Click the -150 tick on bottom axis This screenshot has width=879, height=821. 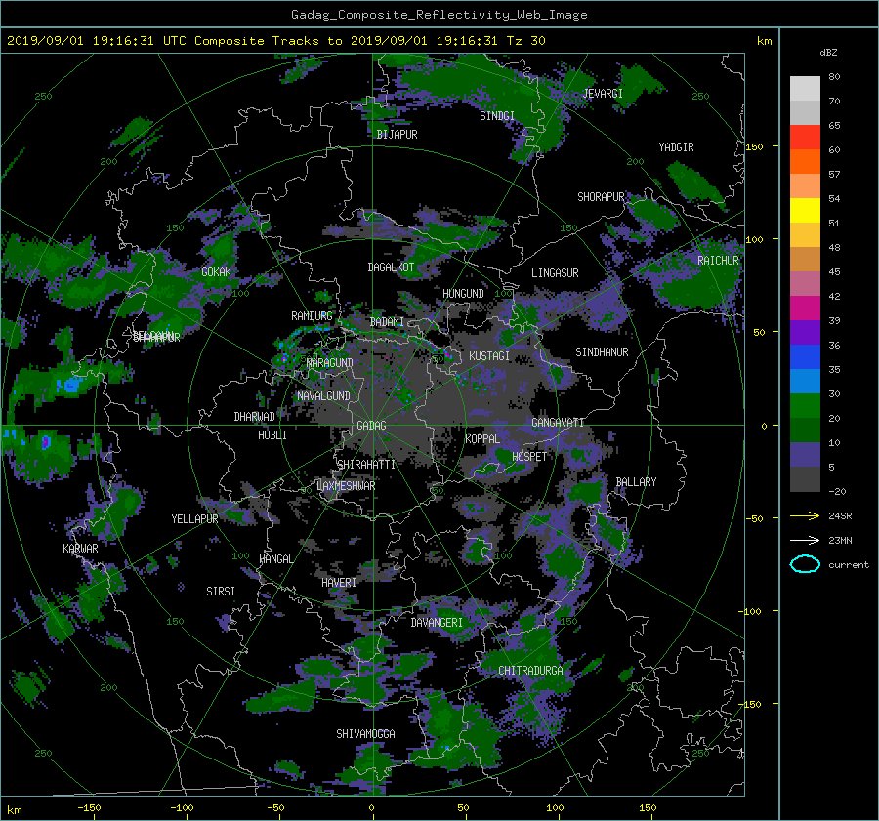pos(89,808)
